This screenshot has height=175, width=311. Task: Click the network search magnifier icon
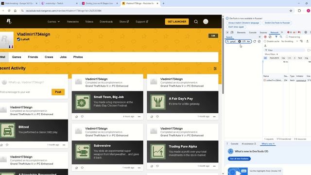pos(281,37)
